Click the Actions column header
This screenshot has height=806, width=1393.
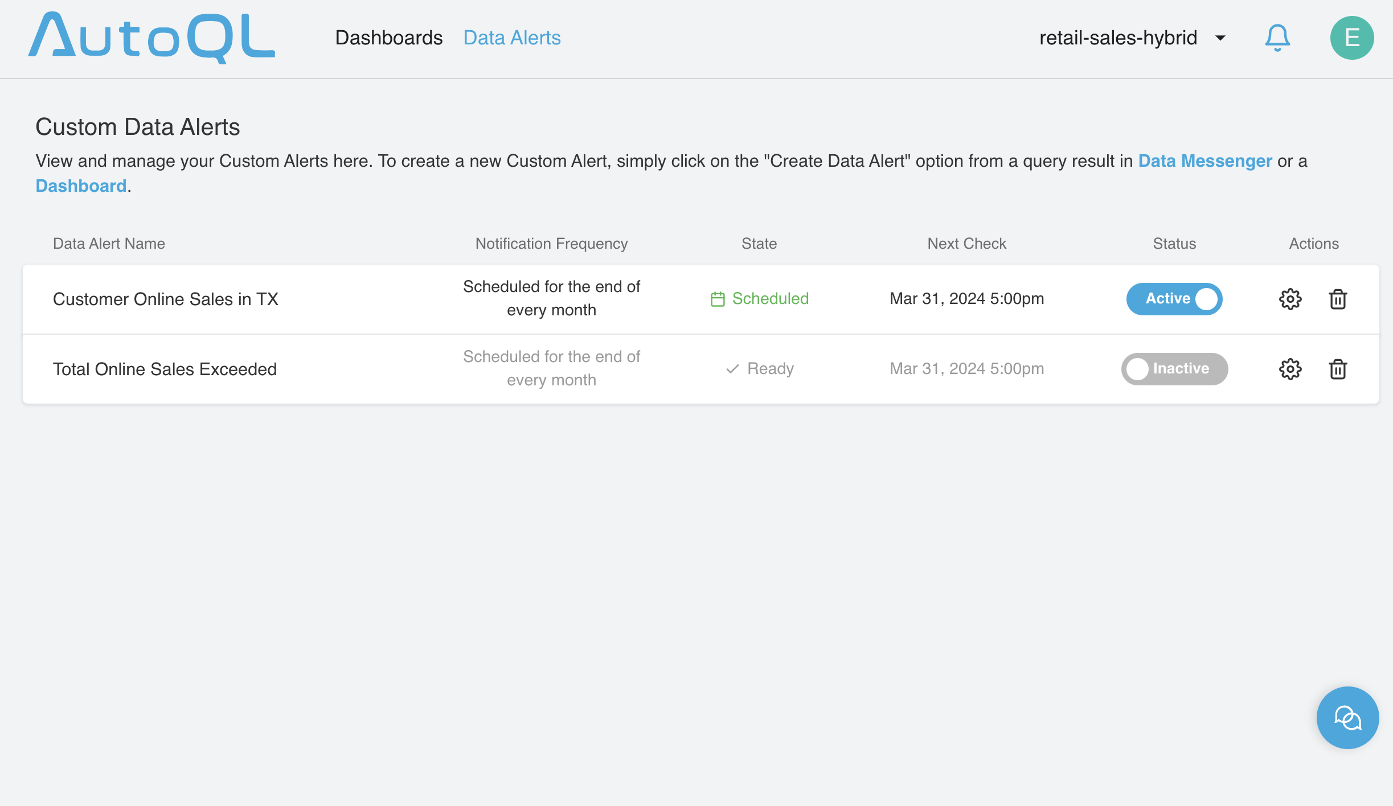[1314, 244]
